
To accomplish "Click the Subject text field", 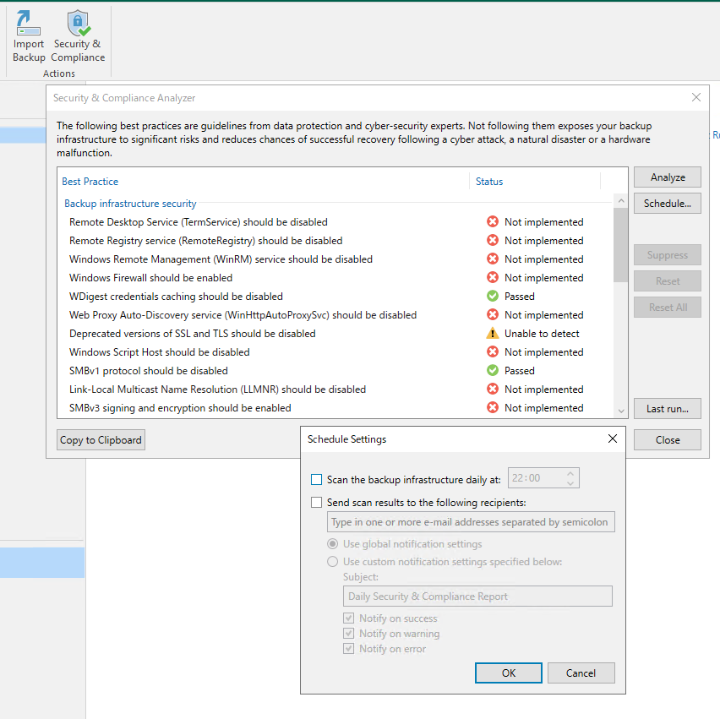I will coord(477,596).
